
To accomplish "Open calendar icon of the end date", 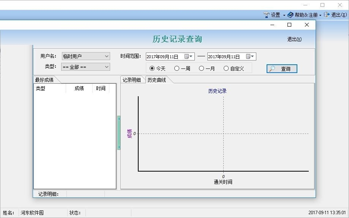I will (248, 56).
